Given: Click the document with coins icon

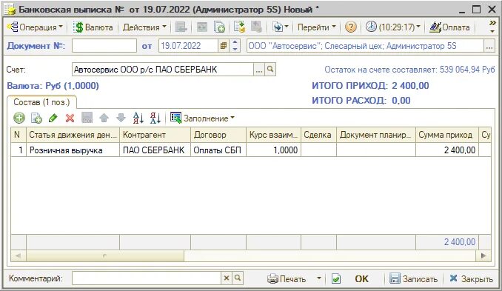Looking at the screenshot, I should click(x=239, y=27).
